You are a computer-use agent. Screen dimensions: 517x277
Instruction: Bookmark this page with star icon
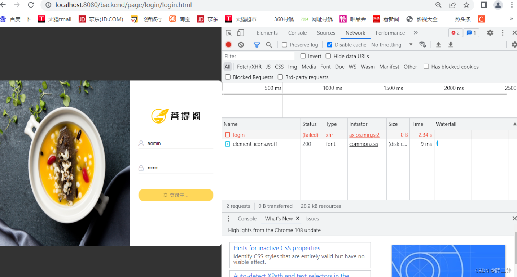(466, 5)
